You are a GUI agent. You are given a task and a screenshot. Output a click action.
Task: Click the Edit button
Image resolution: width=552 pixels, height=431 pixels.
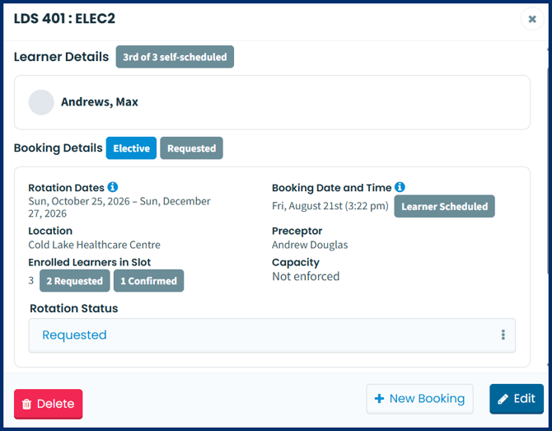point(517,399)
